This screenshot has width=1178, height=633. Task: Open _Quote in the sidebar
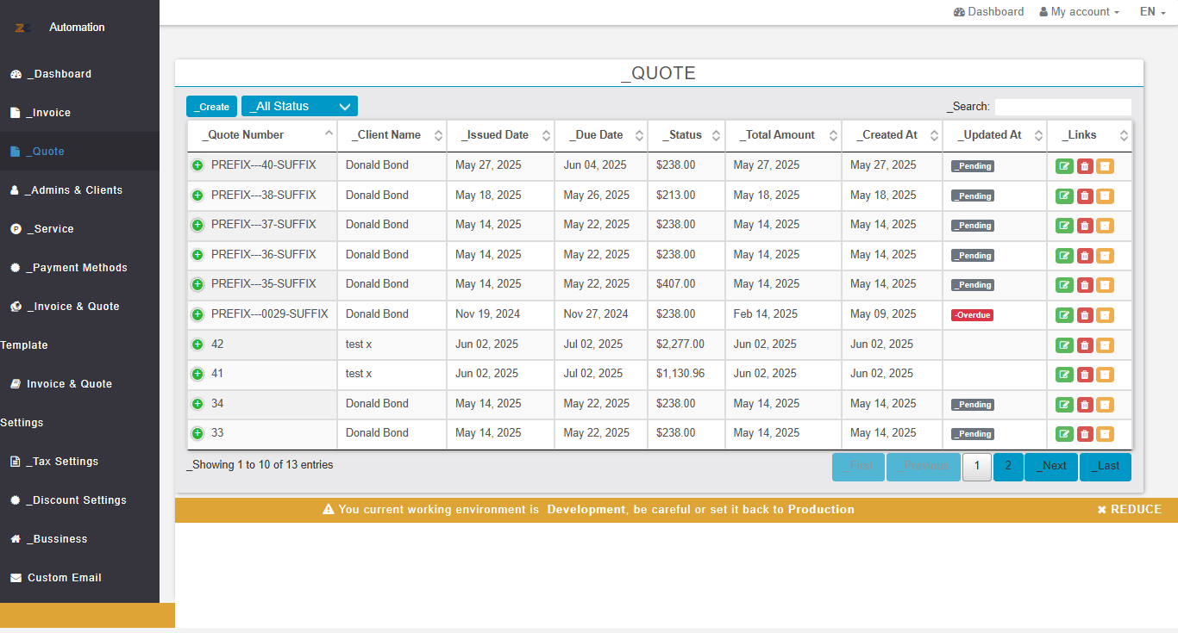coord(79,152)
